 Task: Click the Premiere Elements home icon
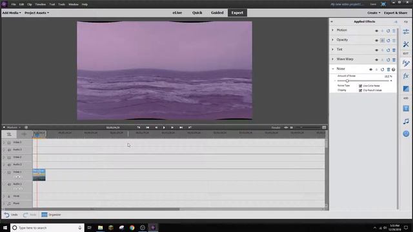click(4, 4)
